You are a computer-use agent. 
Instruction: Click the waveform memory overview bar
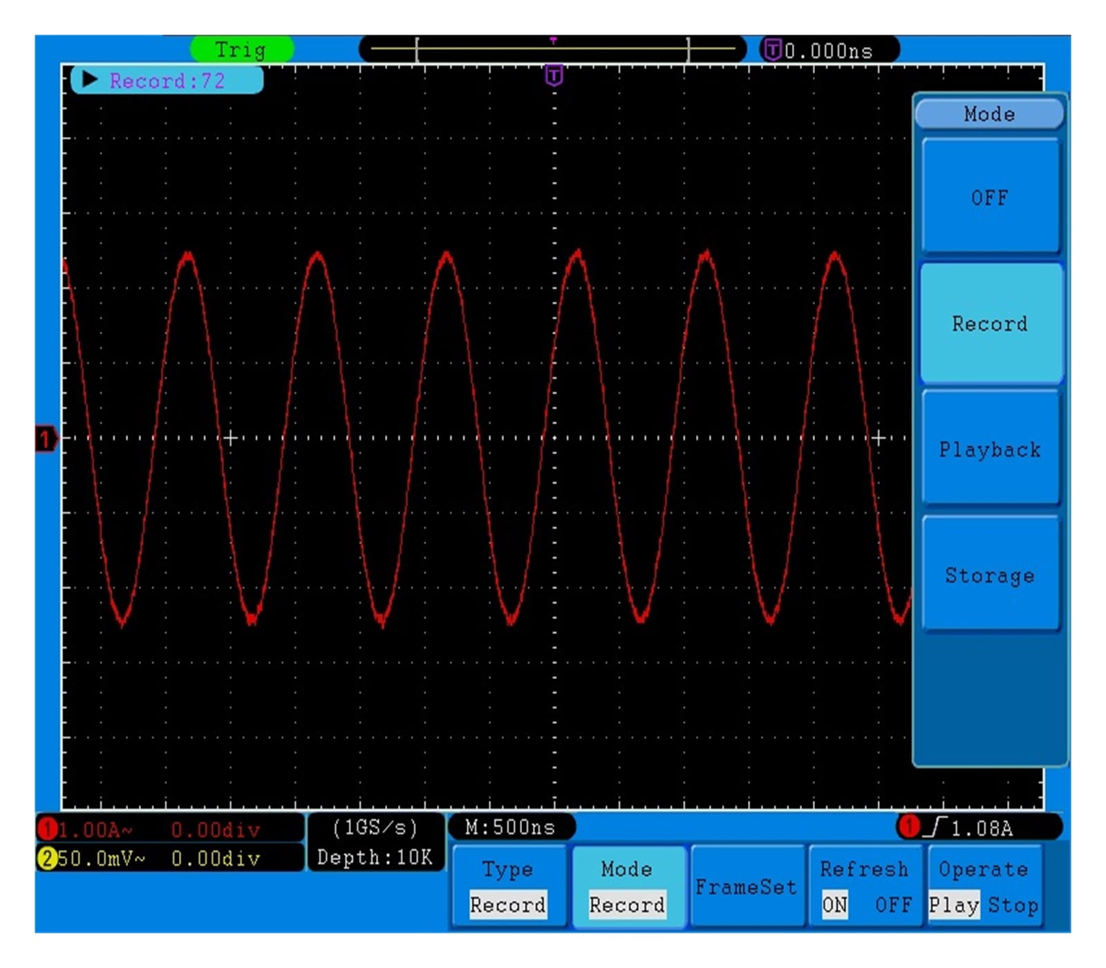coord(553,50)
